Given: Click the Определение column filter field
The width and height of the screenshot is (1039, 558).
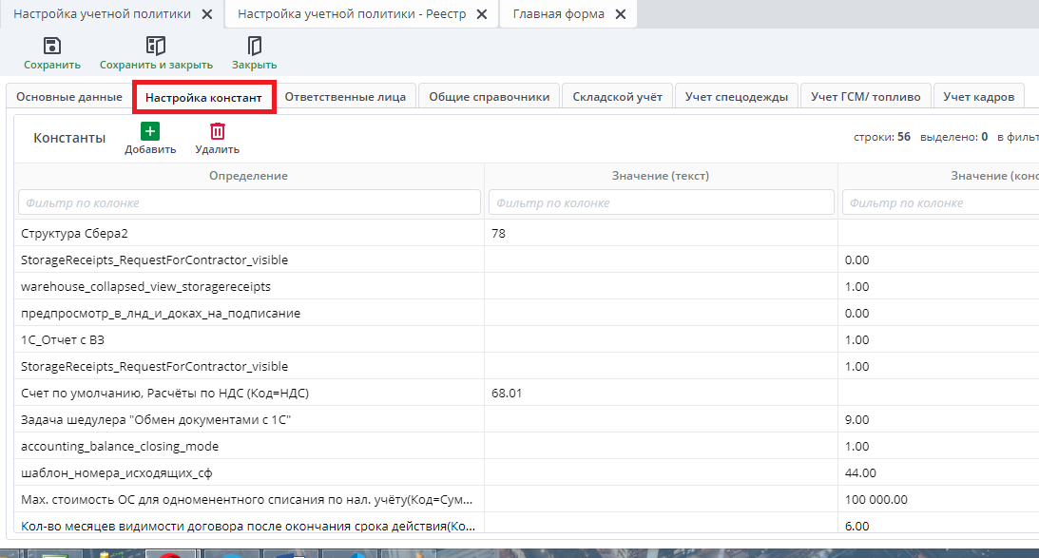Looking at the screenshot, I should (x=249, y=202).
